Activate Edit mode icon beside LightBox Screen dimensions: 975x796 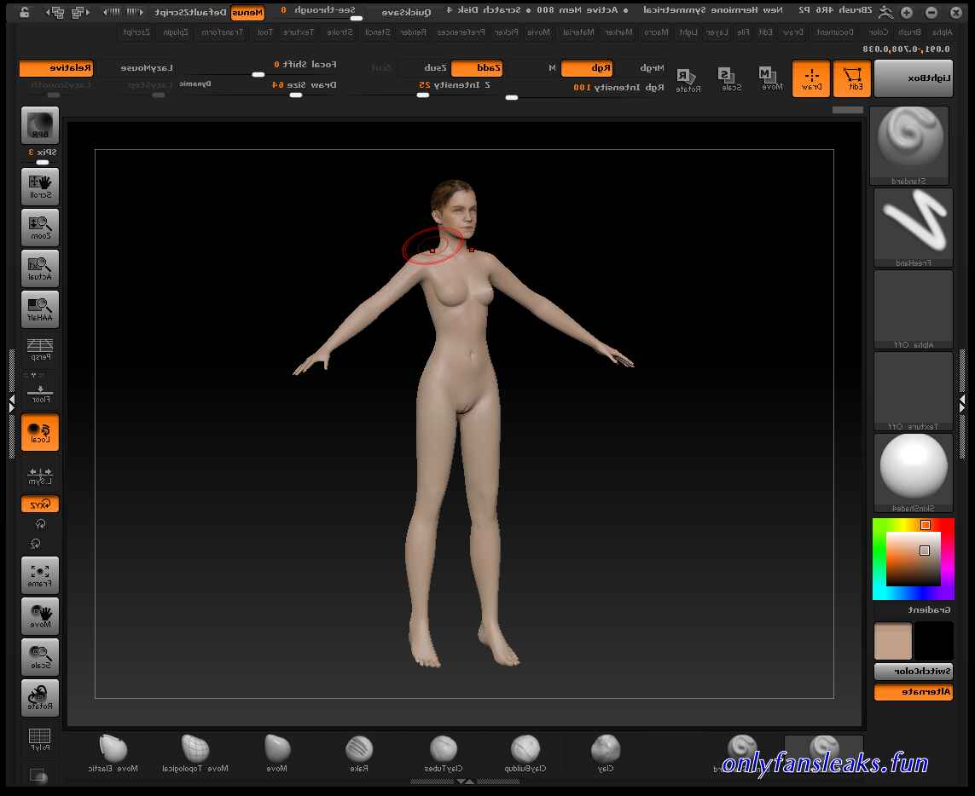point(852,78)
